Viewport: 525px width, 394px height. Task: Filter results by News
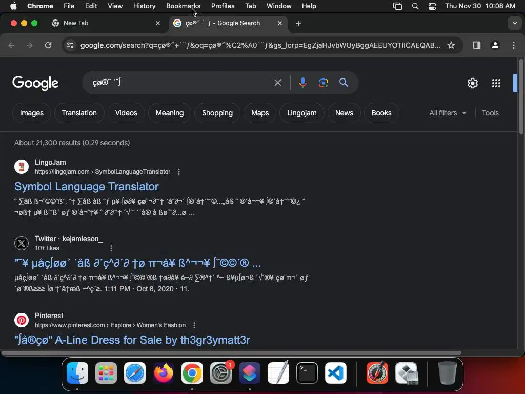[x=344, y=113]
